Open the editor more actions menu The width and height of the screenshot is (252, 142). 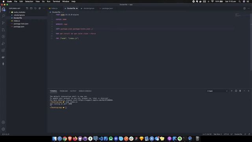point(248,8)
